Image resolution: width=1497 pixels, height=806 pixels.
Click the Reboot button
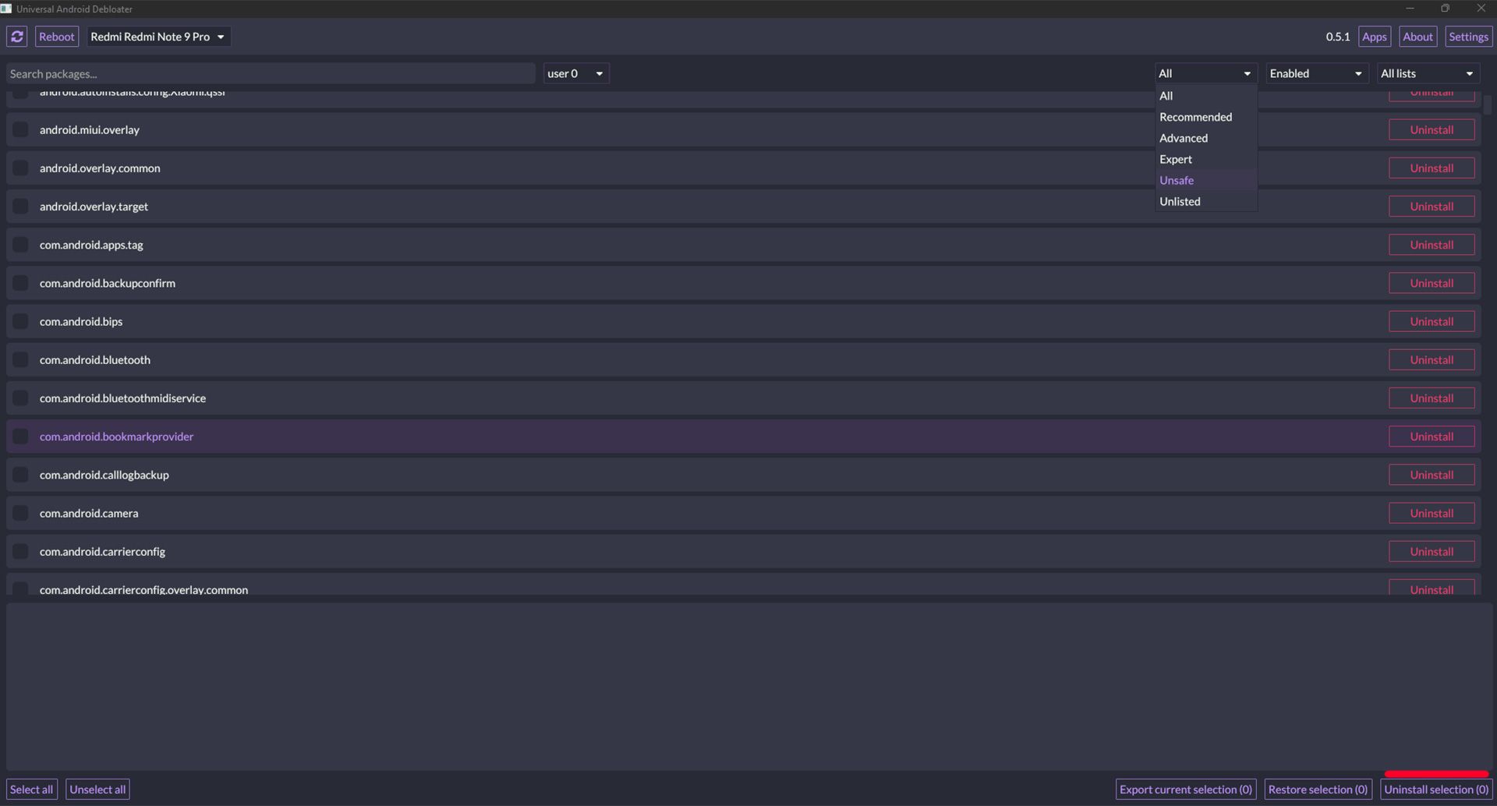click(57, 37)
